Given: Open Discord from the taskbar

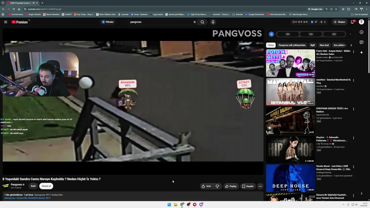Looking at the screenshot, I should pyautogui.click(x=201, y=205).
